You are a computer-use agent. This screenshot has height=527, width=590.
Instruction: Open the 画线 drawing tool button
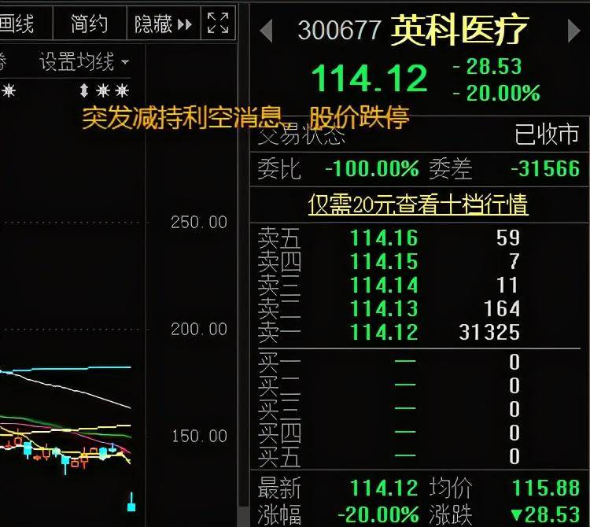pyautogui.click(x=17, y=24)
